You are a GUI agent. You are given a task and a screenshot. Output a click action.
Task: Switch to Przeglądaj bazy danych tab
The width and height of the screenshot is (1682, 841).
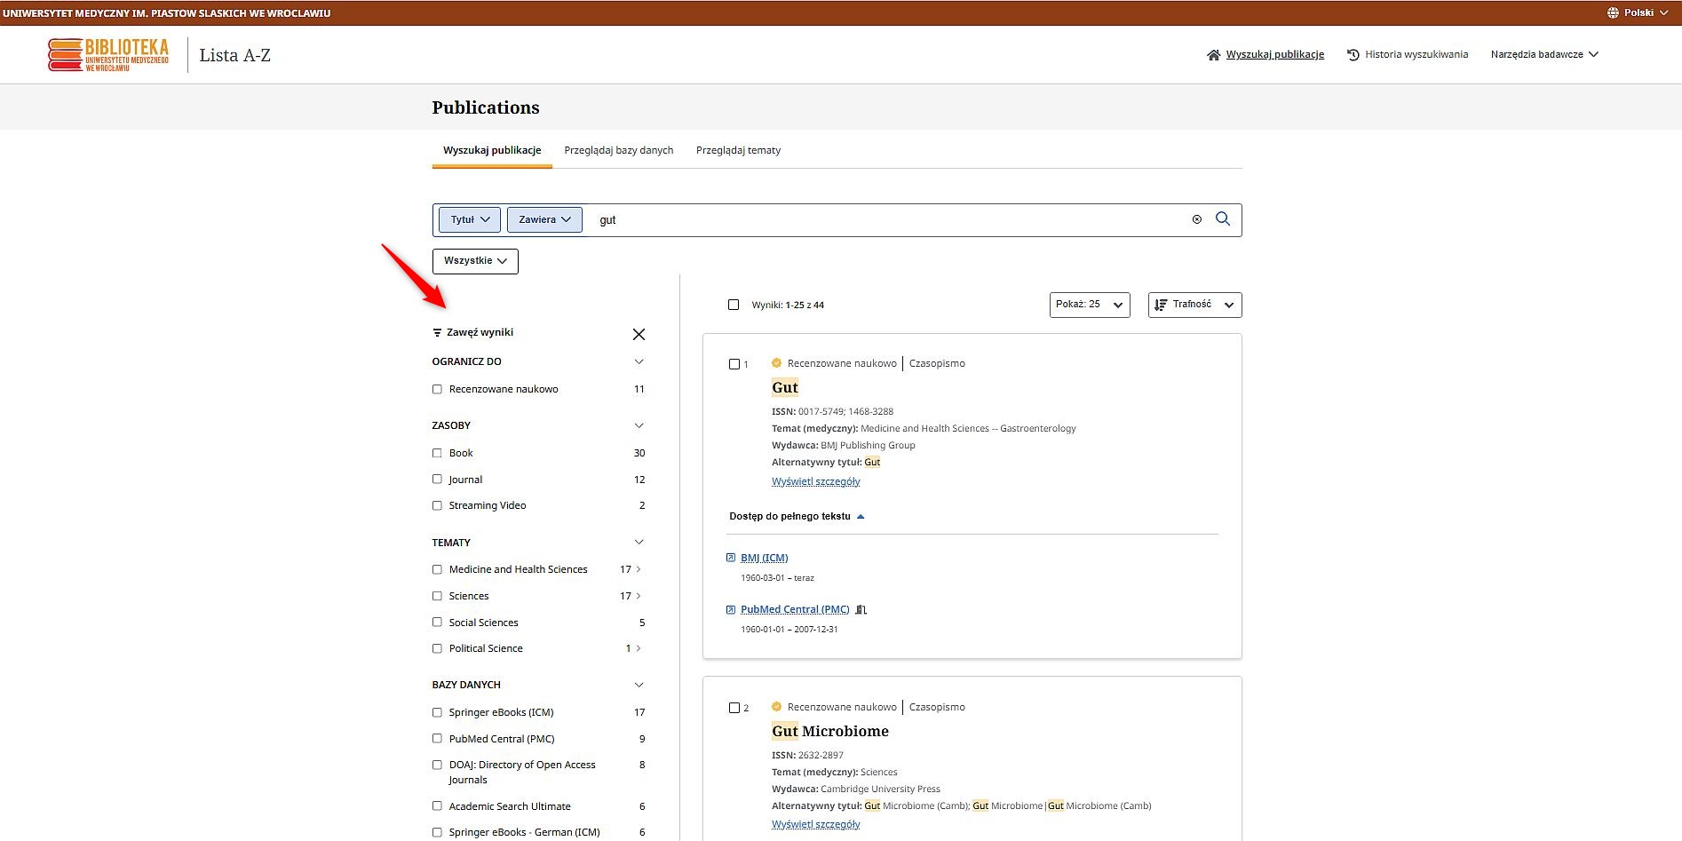pos(618,150)
